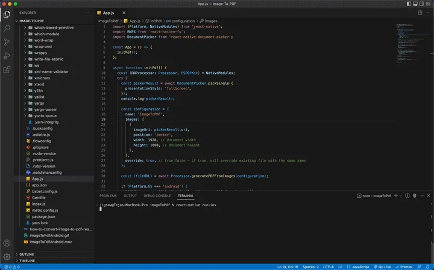The height and width of the screenshot is (270, 434).
Task: Select the TERMINAL tab
Action: (186, 196)
